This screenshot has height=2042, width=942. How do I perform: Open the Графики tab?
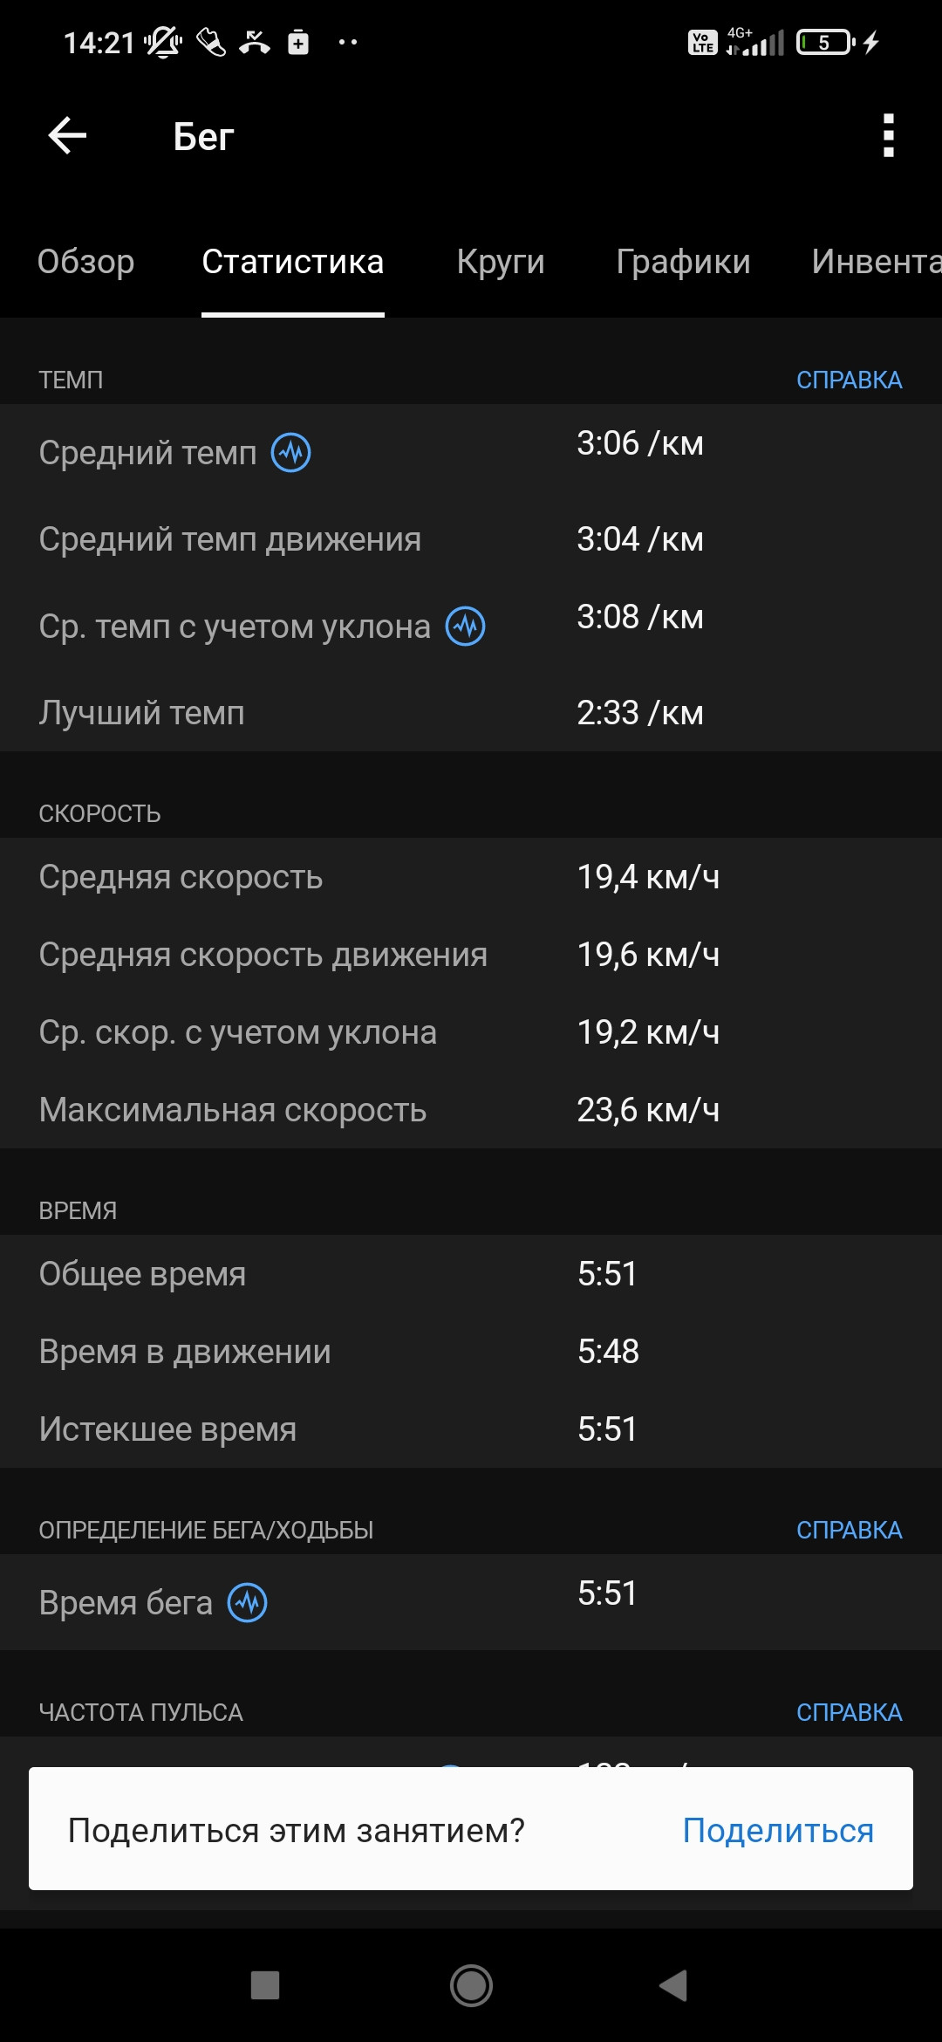click(683, 262)
